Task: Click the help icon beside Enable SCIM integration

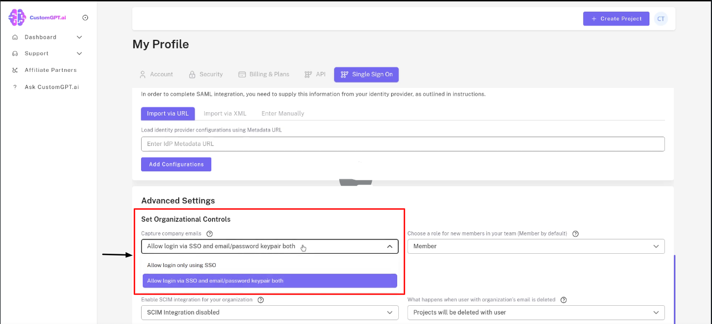Action: (261, 300)
